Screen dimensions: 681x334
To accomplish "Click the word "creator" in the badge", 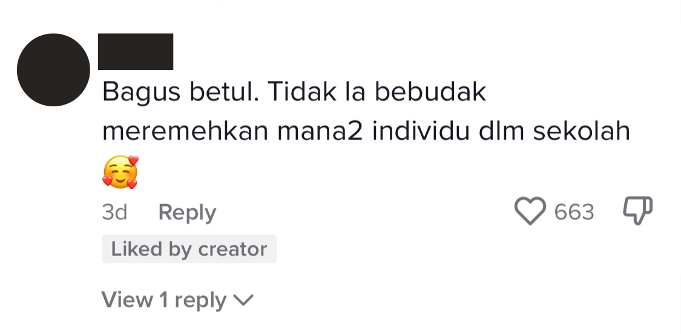I will [232, 249].
